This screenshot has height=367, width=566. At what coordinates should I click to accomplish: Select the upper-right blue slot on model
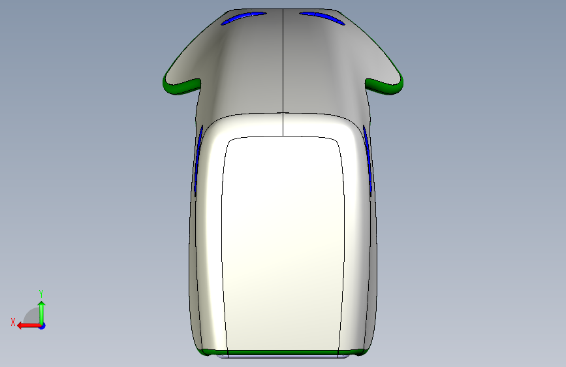322,18
